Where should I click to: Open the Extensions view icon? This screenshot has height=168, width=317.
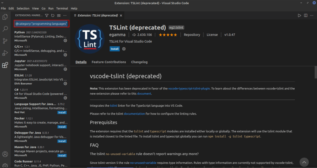(5, 65)
